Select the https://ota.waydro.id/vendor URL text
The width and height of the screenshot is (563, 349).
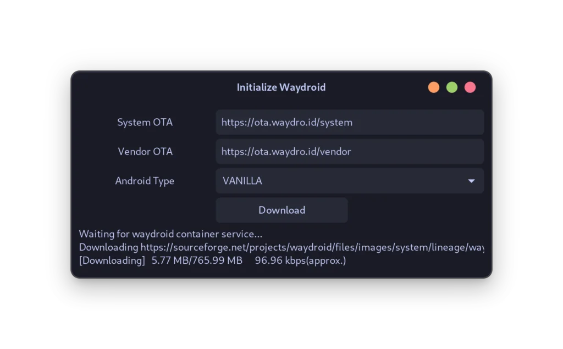click(x=286, y=151)
